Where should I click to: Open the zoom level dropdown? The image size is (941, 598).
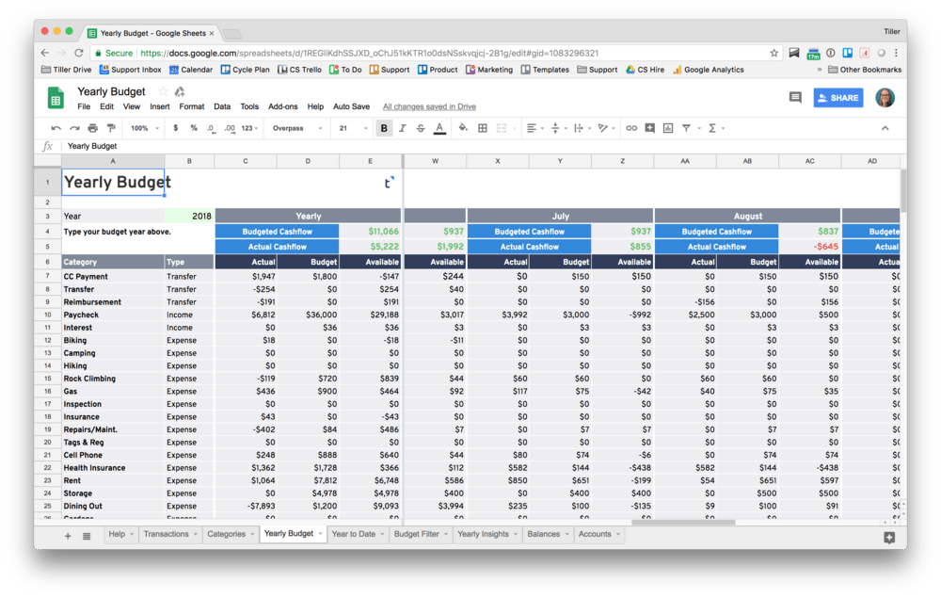click(145, 128)
